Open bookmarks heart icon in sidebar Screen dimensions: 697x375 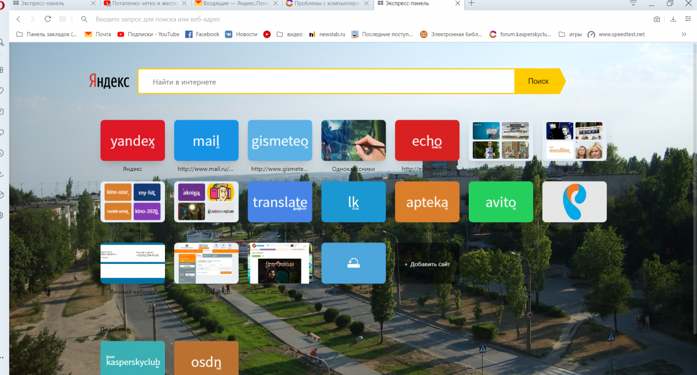tap(2, 90)
